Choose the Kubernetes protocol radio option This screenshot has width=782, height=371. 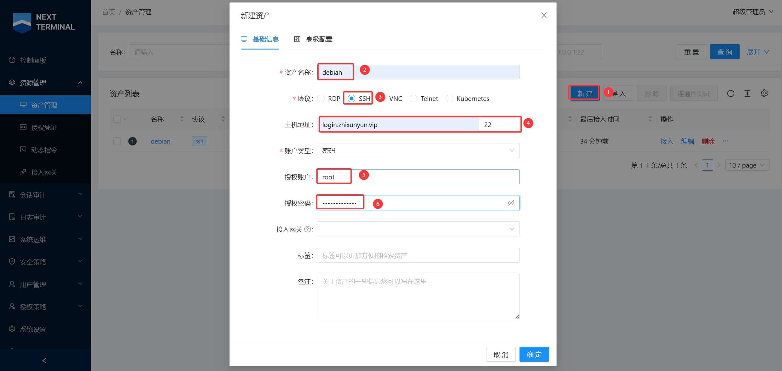coord(449,99)
